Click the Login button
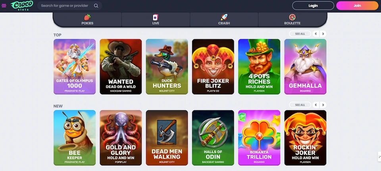The image size is (381, 171). 313,6
